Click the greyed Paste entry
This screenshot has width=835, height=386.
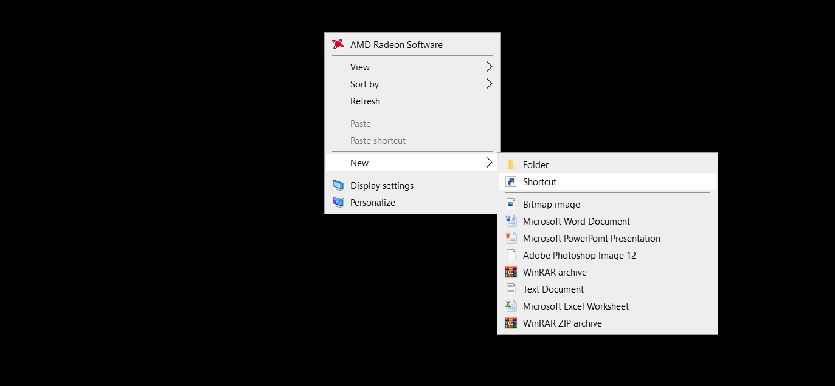click(412, 123)
